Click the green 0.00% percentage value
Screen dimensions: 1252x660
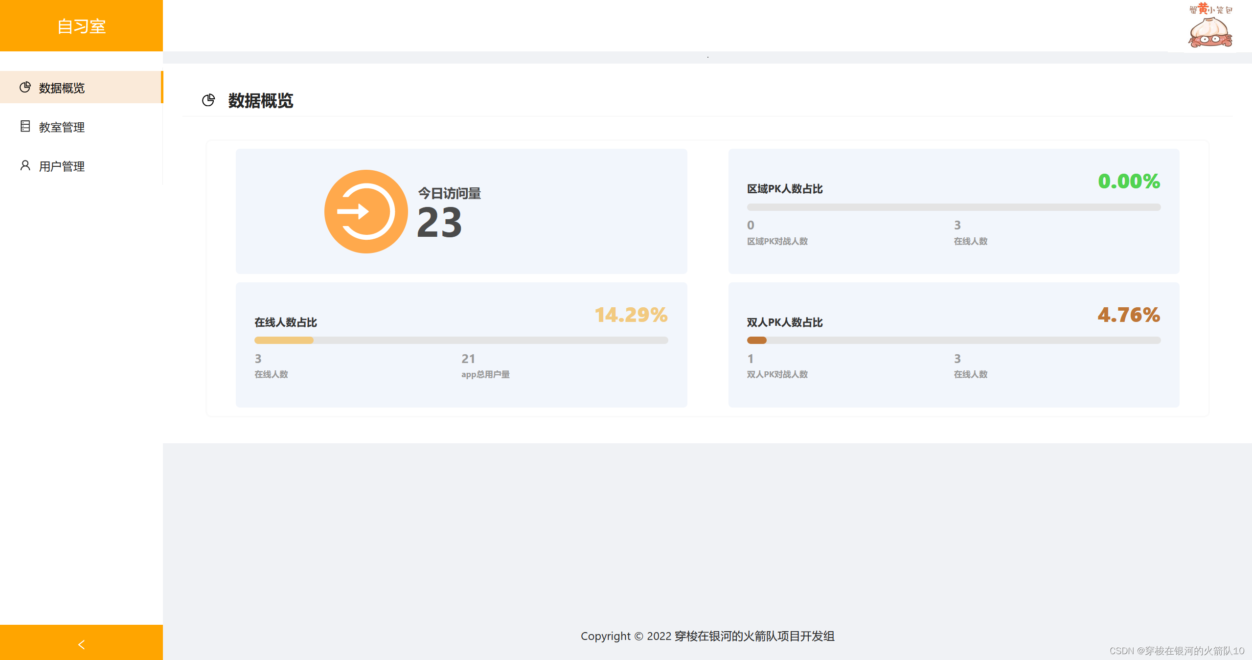[1128, 181]
